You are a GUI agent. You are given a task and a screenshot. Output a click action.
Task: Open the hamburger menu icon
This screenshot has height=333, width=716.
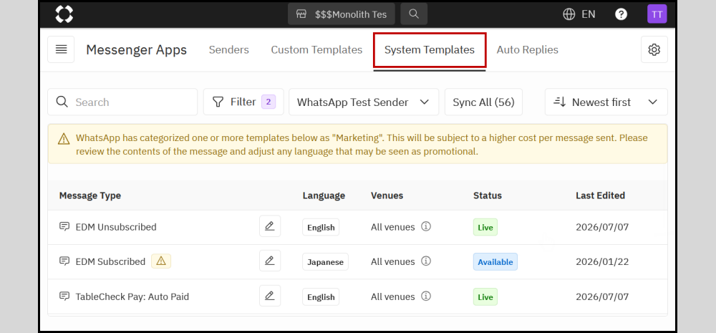tap(61, 49)
